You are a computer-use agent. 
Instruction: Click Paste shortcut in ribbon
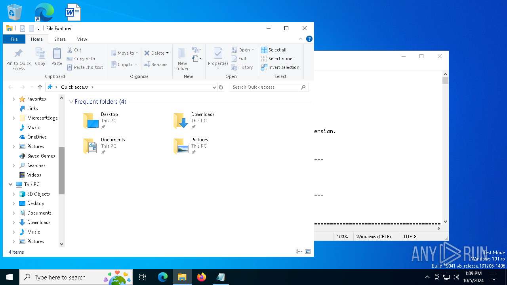point(85,67)
